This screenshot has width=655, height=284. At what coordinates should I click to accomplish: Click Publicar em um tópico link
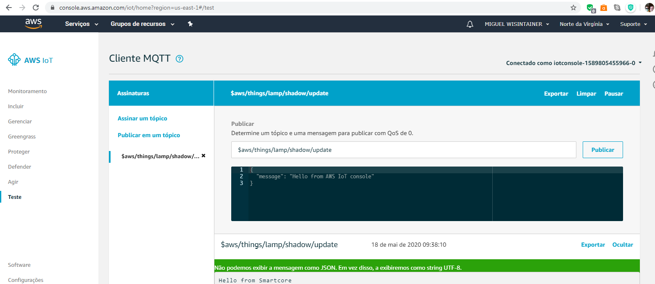pyautogui.click(x=149, y=135)
